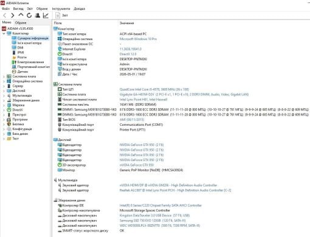Click the Електроживлення power icon in tree

coord(14,62)
